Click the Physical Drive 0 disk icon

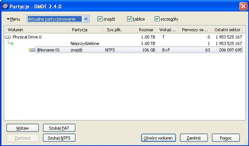pos(8,37)
